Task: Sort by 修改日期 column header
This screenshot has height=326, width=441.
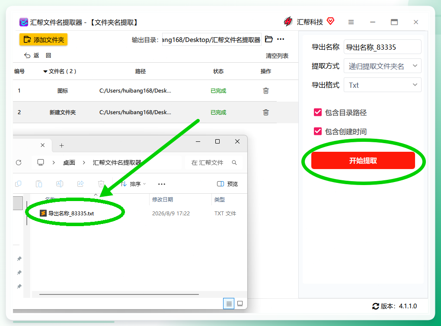Action: (x=163, y=199)
